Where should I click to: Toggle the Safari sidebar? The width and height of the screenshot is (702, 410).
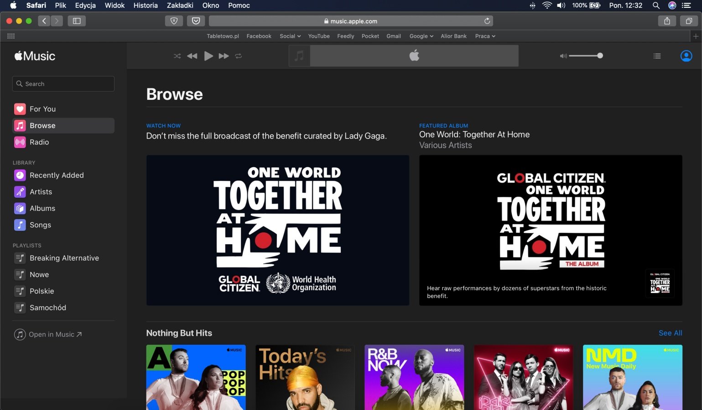(x=77, y=21)
